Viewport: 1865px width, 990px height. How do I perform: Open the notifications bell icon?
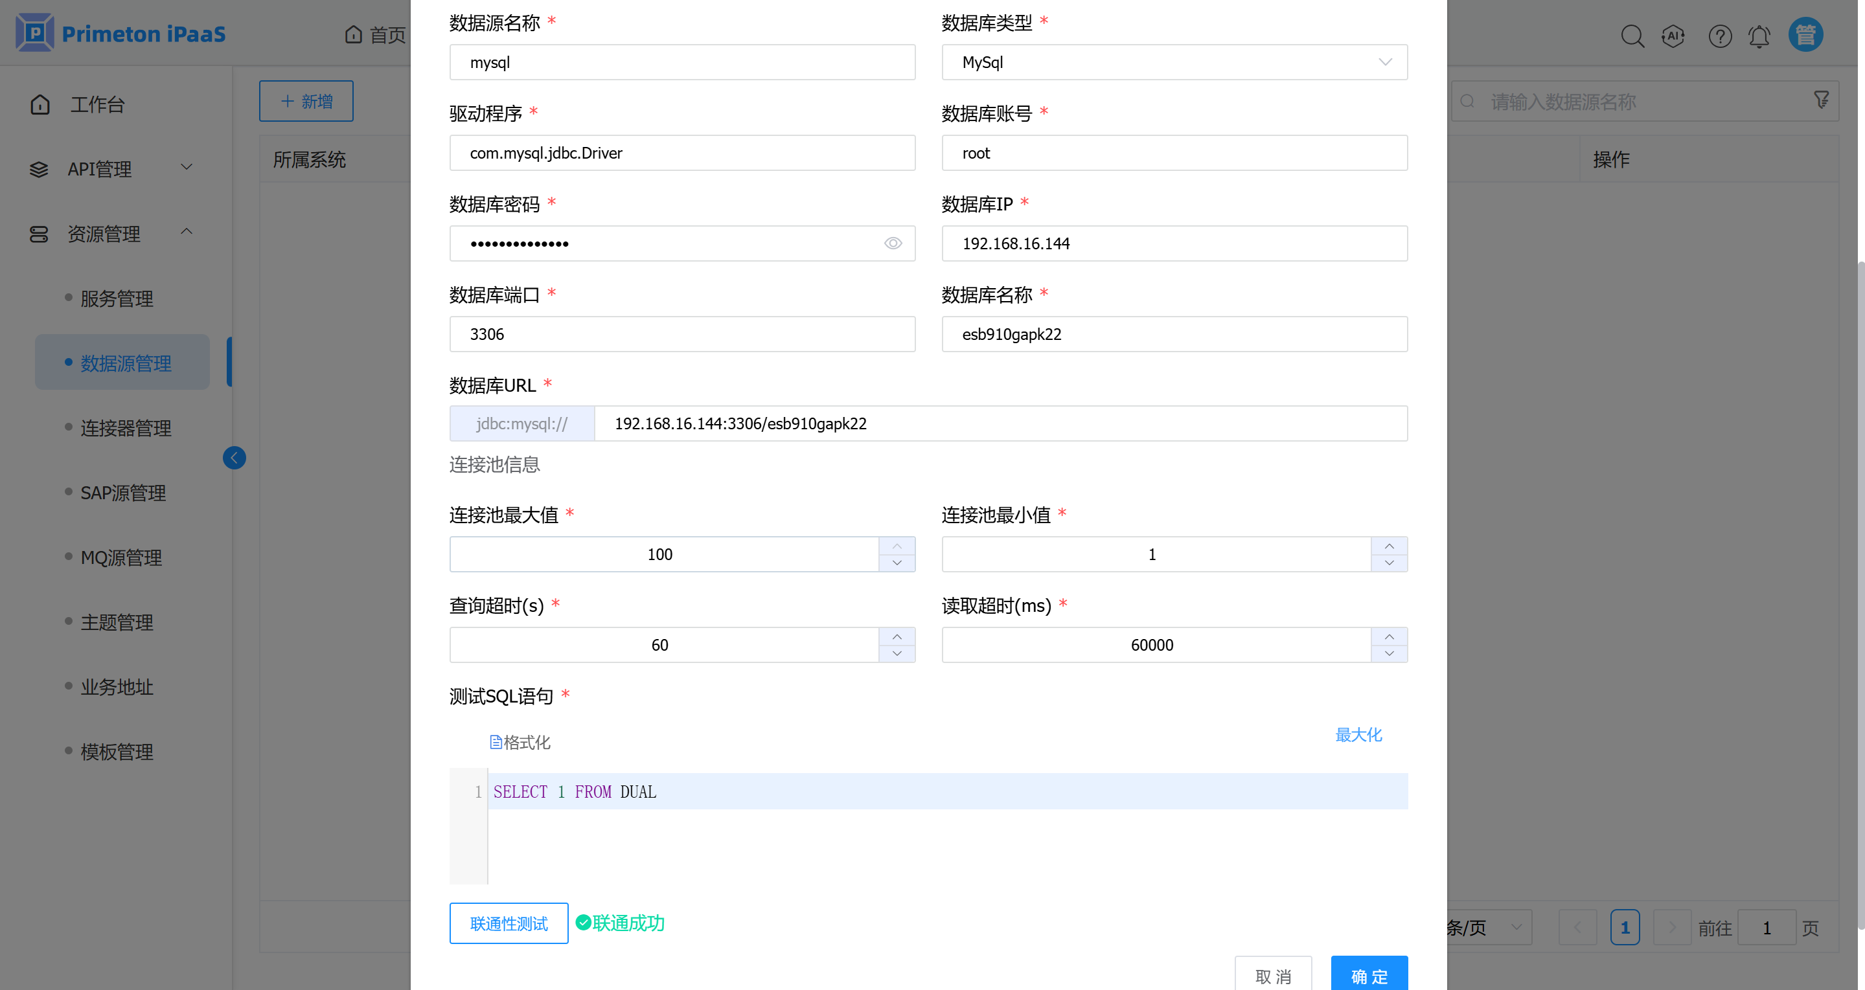(x=1759, y=36)
